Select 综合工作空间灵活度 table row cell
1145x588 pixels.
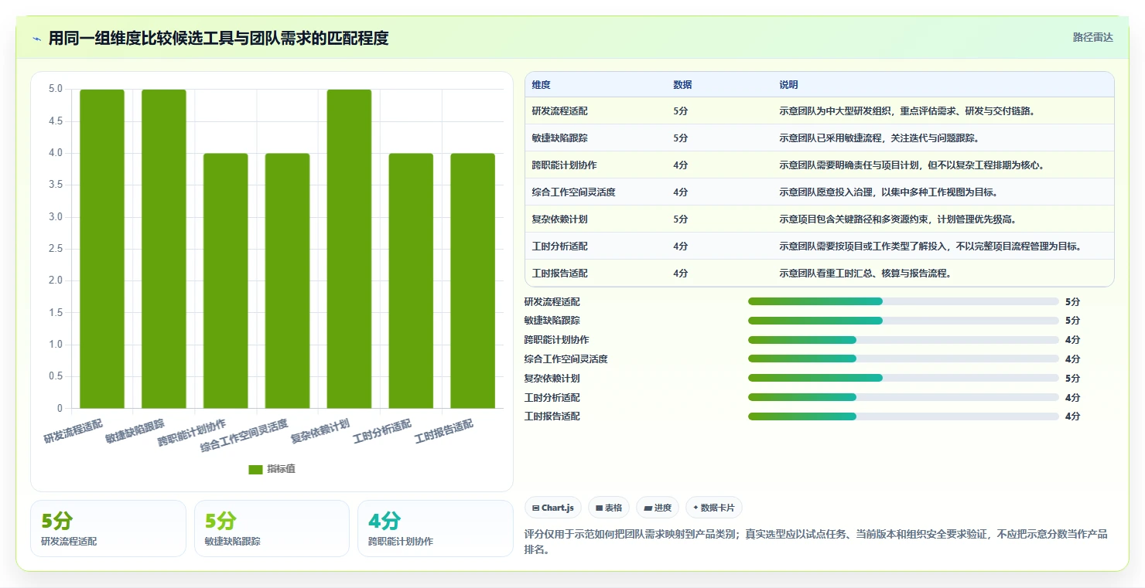tap(573, 192)
